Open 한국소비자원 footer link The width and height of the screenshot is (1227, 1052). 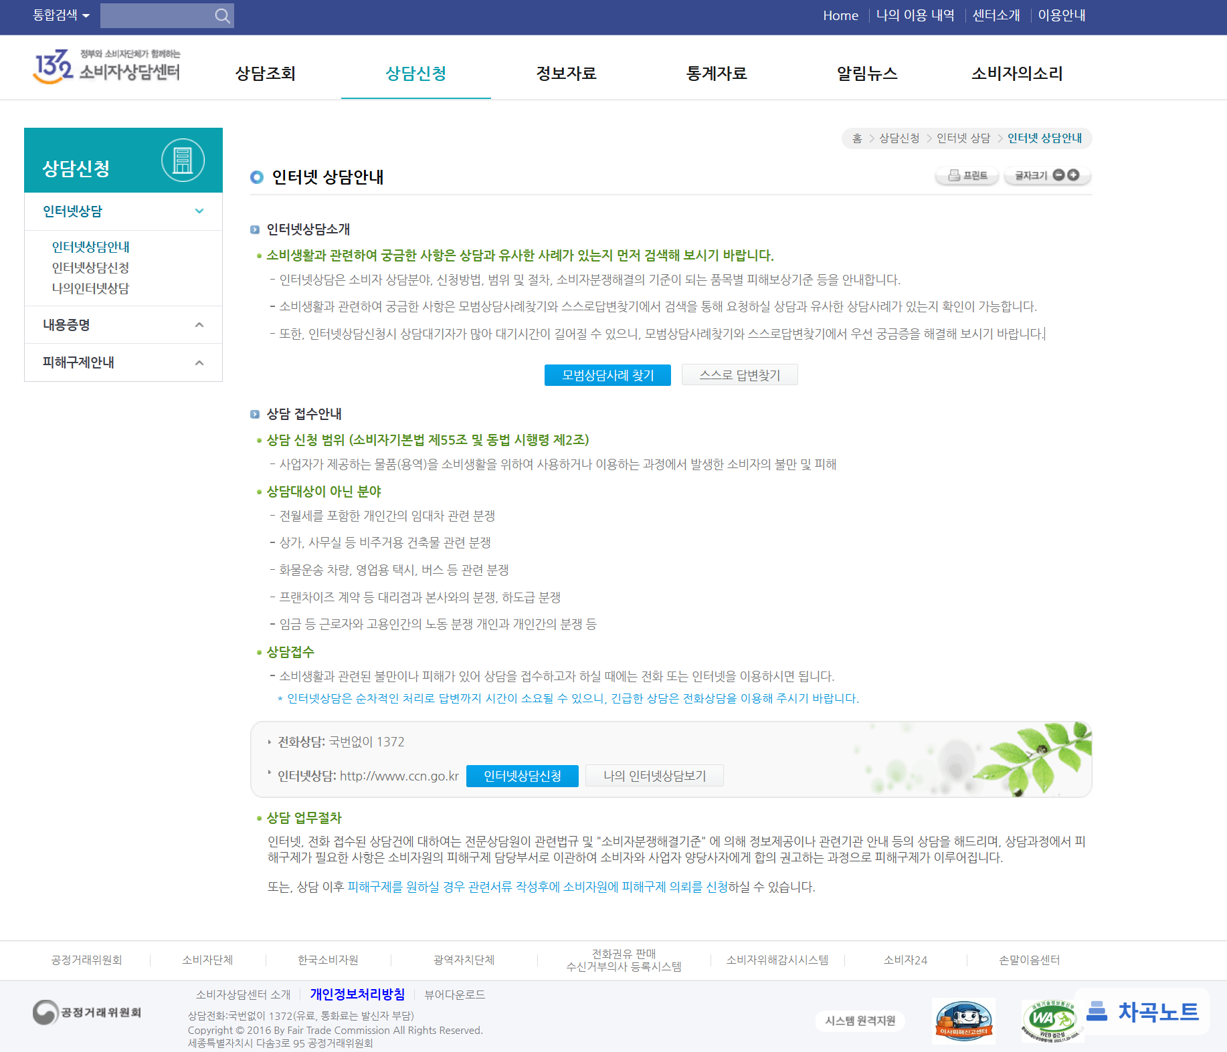coord(328,960)
